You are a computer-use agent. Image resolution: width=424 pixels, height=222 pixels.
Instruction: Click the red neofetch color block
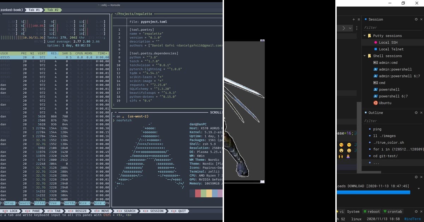[198, 193]
